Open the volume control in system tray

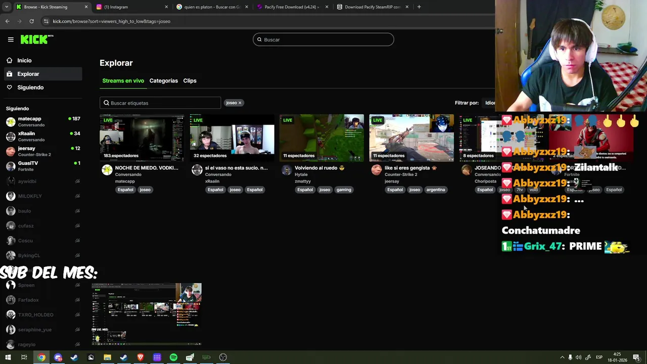click(x=578, y=357)
